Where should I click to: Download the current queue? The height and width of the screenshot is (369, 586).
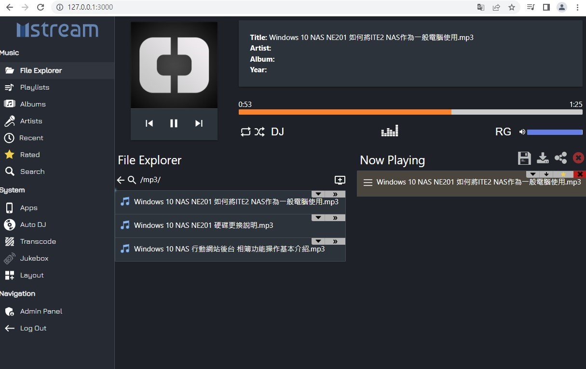click(542, 158)
